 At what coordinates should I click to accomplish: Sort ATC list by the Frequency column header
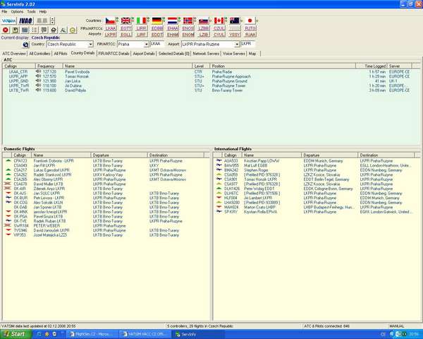point(49,66)
